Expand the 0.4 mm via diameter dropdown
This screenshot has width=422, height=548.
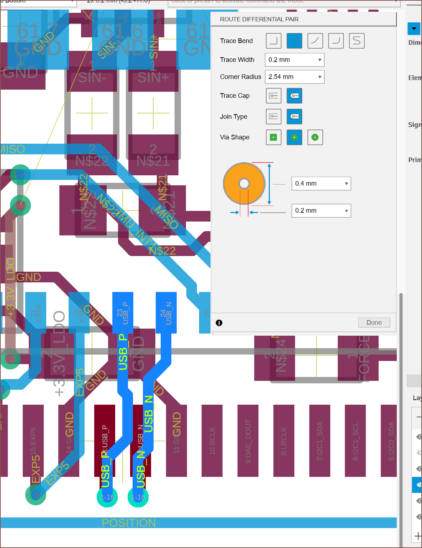[321, 183]
